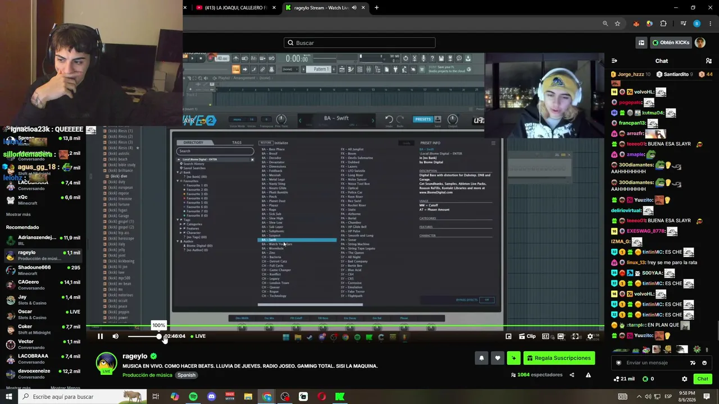The height and width of the screenshot is (404, 719).
Task: Jump to LIVE indicator in player
Action: pos(198,336)
